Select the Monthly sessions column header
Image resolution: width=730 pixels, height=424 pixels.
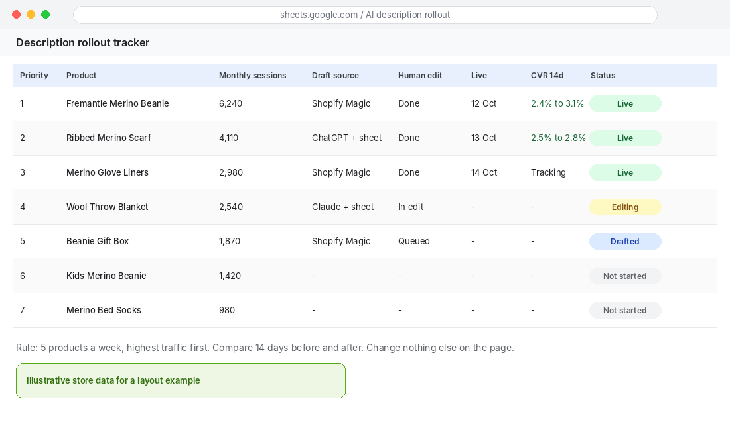[252, 76]
